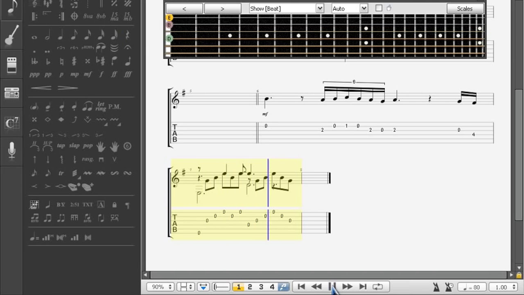Apply the slap technique

(x=74, y=145)
